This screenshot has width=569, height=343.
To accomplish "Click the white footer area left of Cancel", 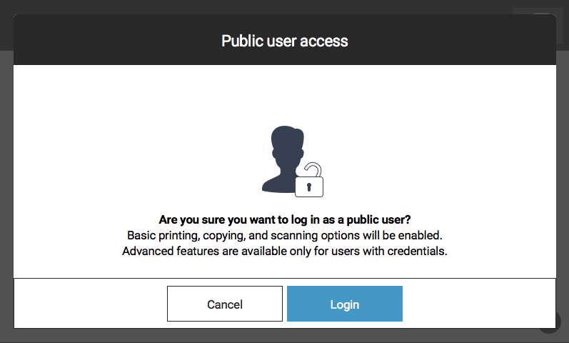I will coord(91,304).
